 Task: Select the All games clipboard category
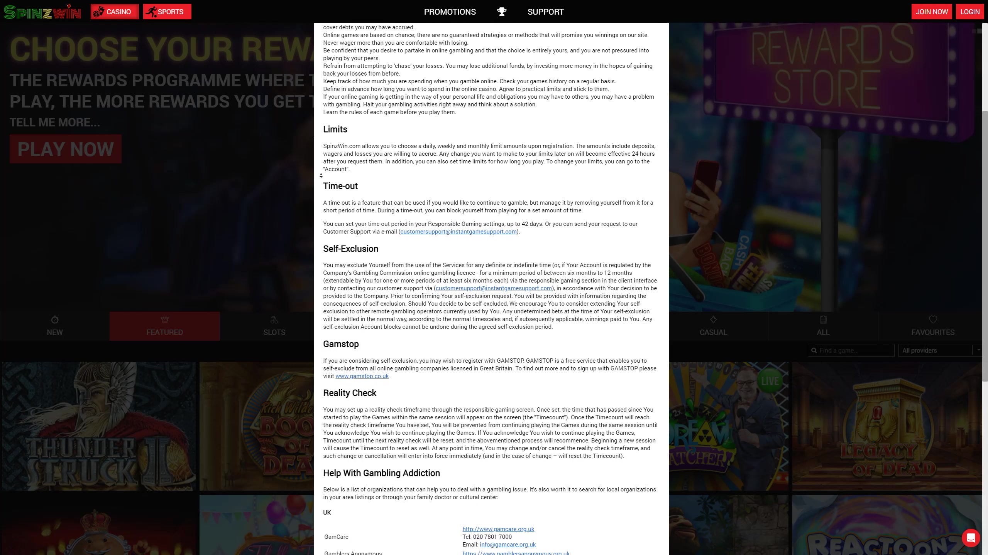point(823,326)
